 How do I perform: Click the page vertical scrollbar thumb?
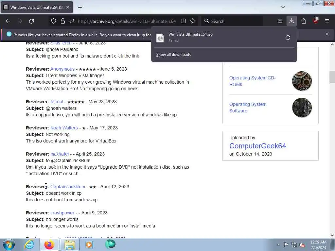click(x=332, y=77)
